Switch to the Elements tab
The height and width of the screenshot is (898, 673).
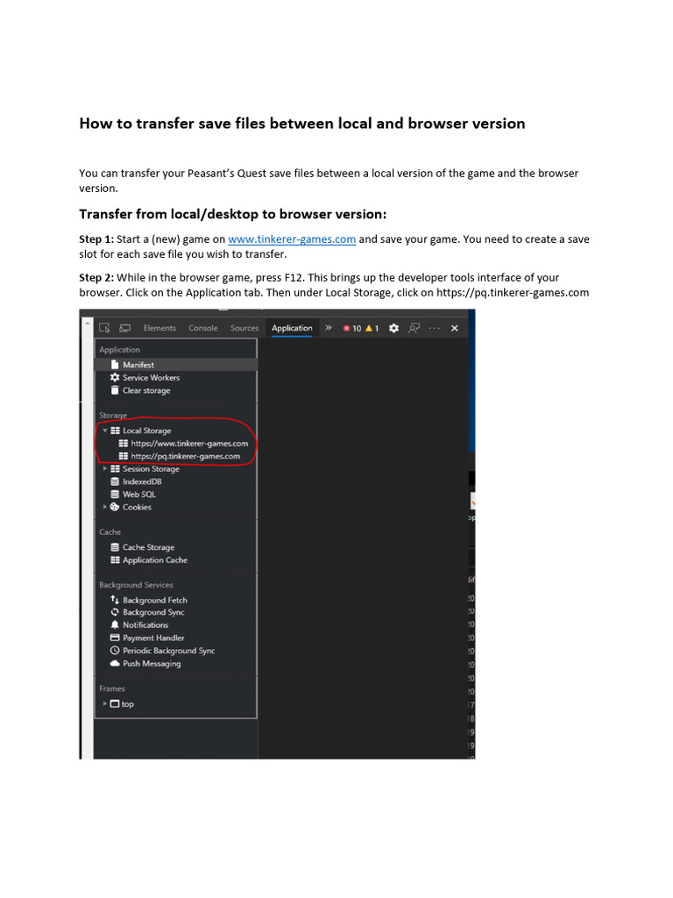tap(159, 328)
